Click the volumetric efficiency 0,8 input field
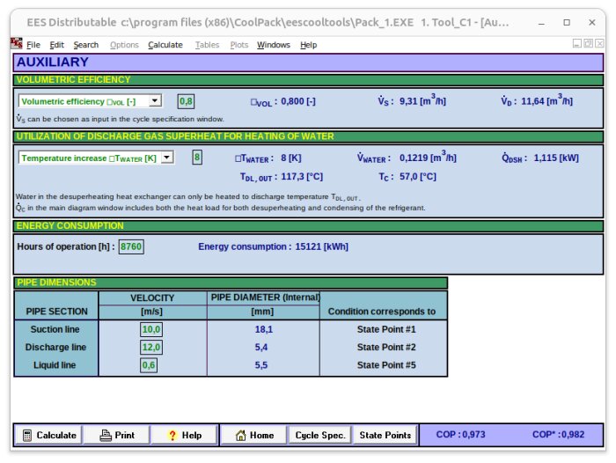The width and height of the screenshot is (616, 463). tap(186, 101)
